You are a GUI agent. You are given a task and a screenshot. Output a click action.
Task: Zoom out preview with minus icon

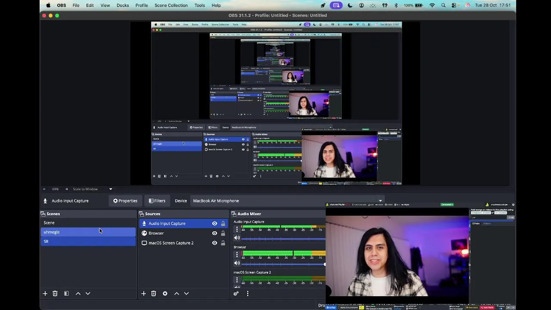point(44,189)
